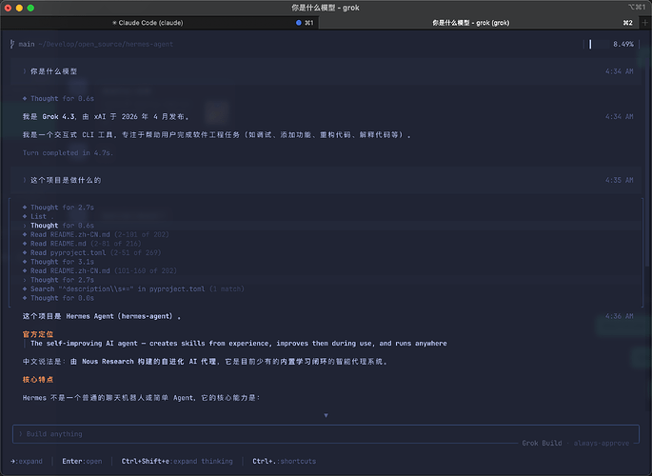
Task: Click the 4:36 AM timestamp
Action: pyautogui.click(x=619, y=316)
